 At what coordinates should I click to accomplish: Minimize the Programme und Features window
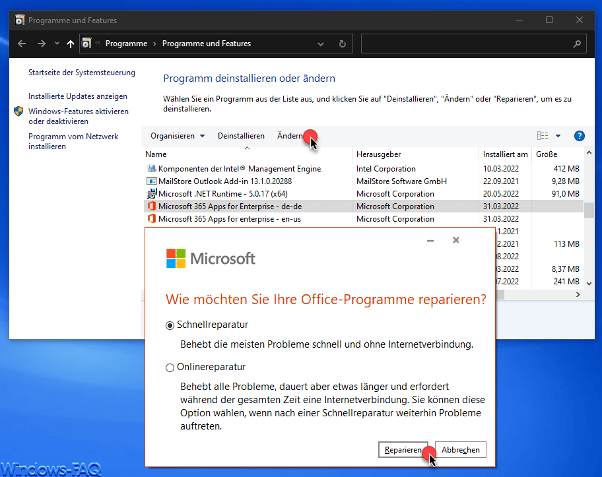[519, 20]
